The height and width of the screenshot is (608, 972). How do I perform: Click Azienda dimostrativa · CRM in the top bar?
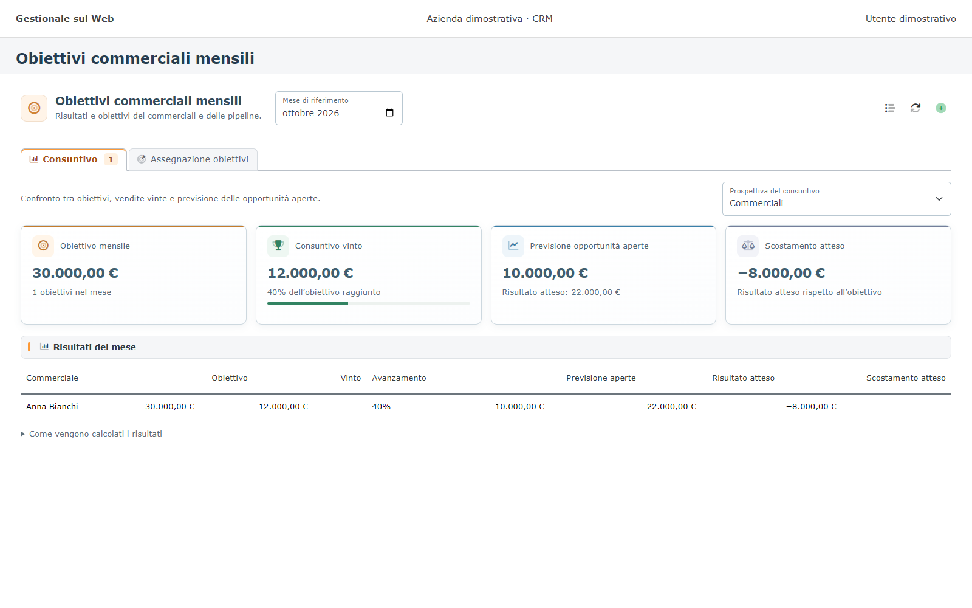[490, 19]
